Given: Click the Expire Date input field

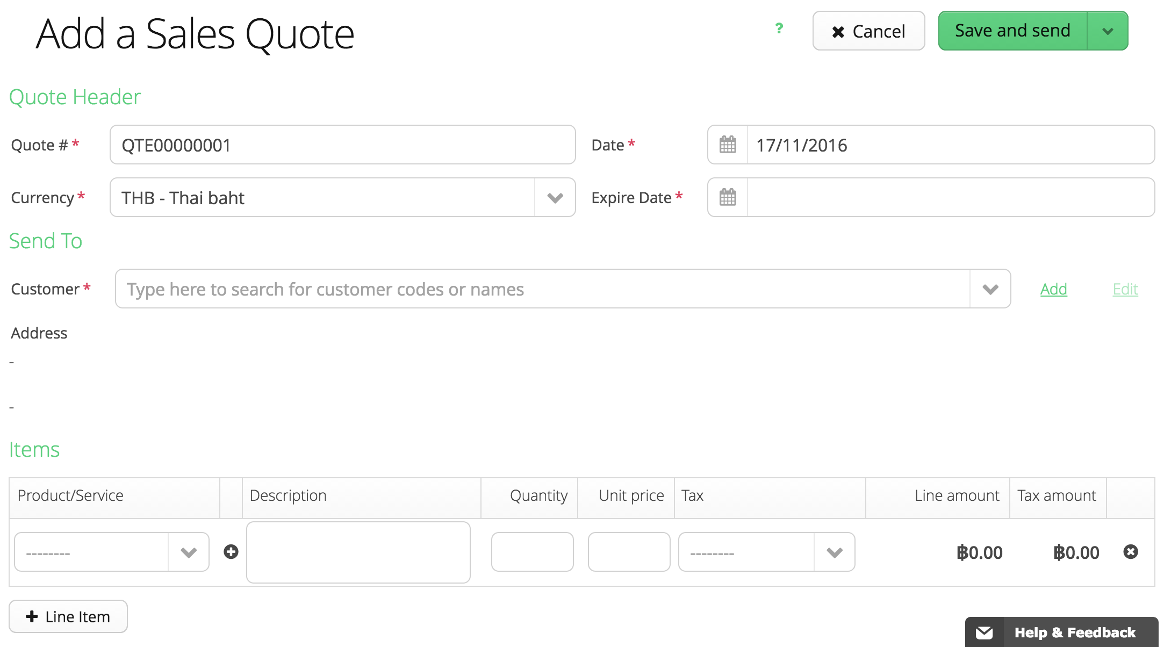Looking at the screenshot, I should click(950, 198).
